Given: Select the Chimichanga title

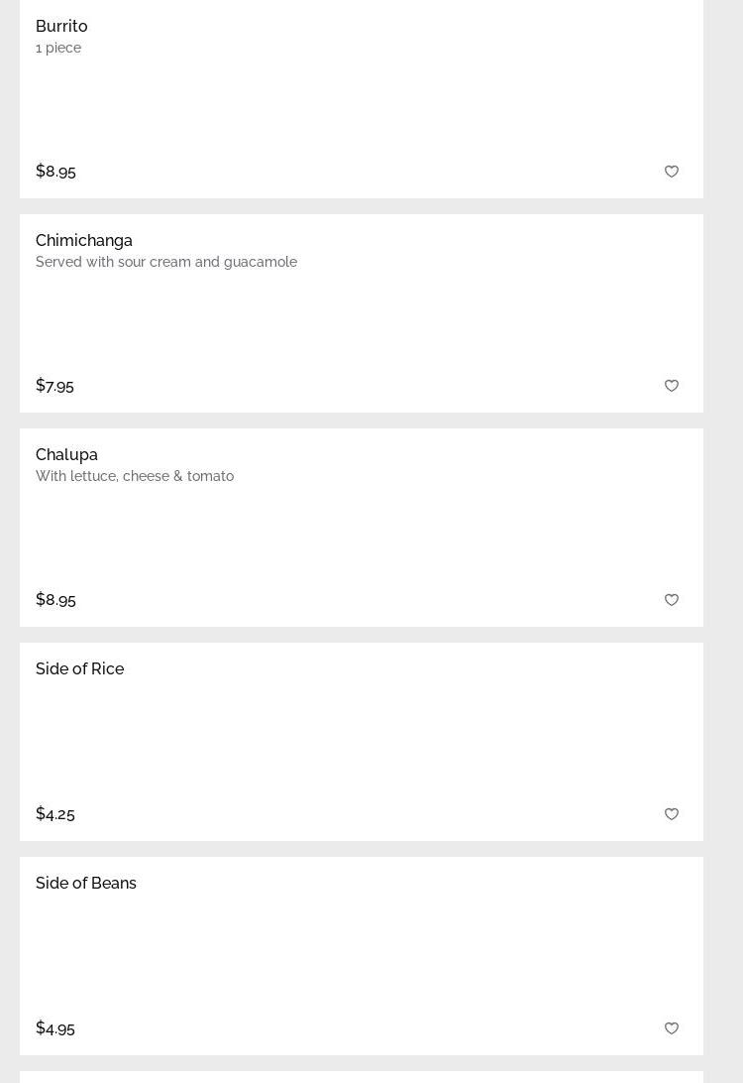Looking at the screenshot, I should (84, 240).
